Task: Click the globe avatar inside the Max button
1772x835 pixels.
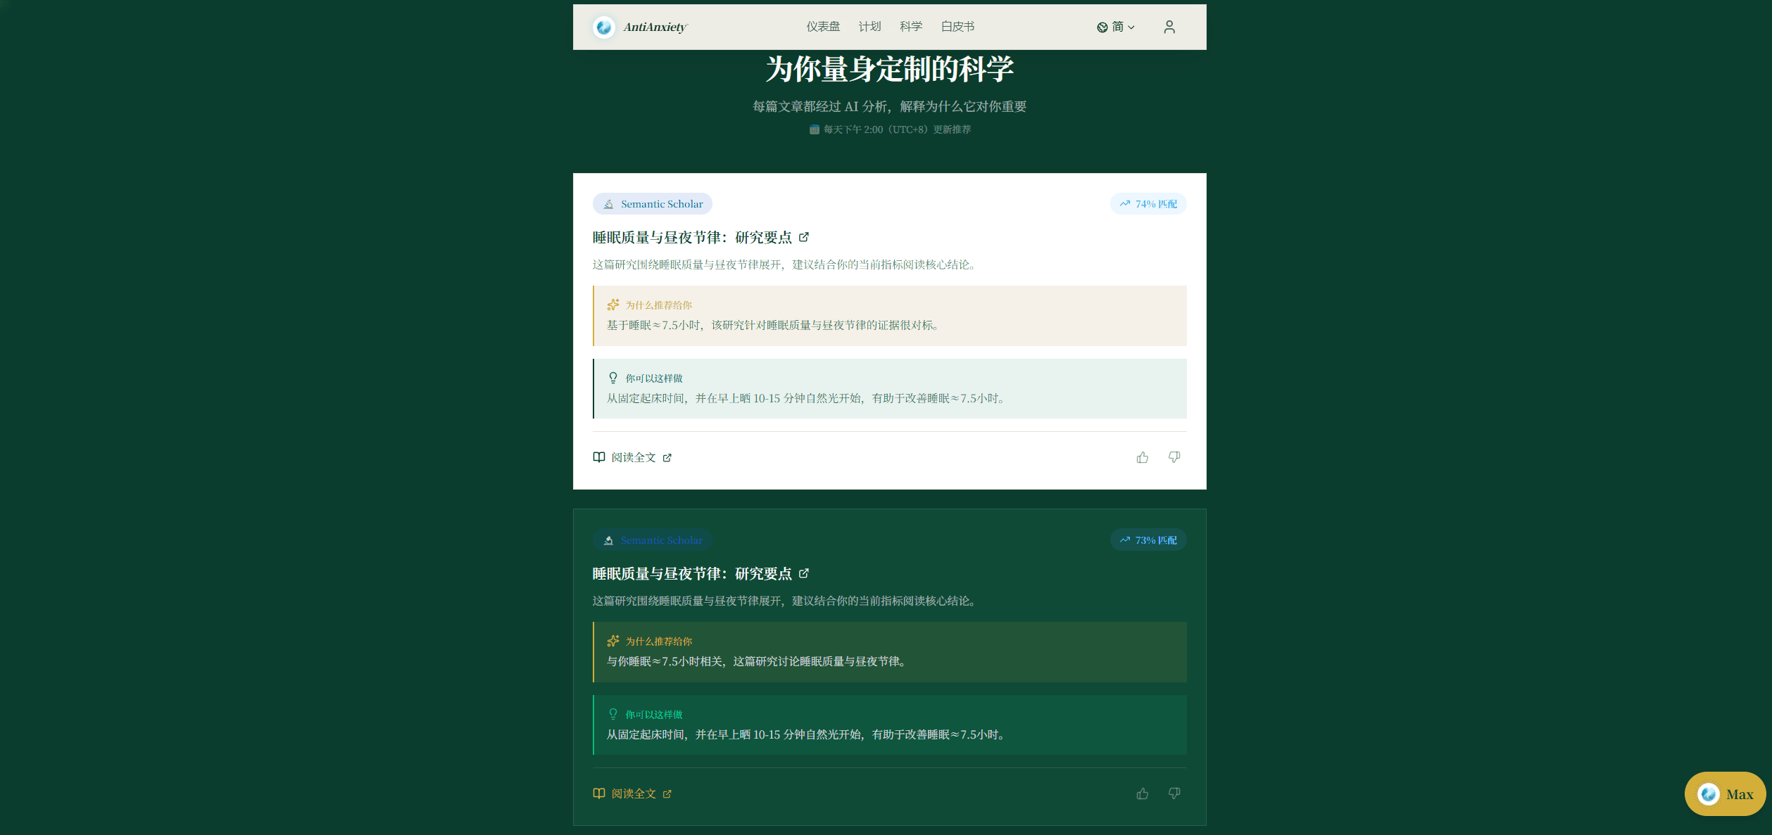Action: [1708, 794]
